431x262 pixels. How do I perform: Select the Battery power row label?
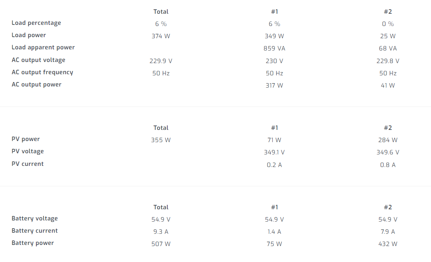pos(33,243)
